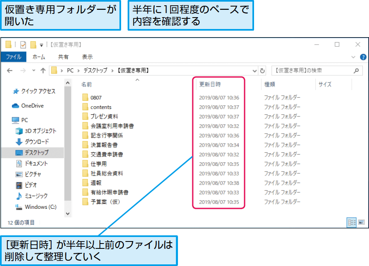Switch to details view using bottom-right icon
The width and height of the screenshot is (369, 266).
[351, 222]
